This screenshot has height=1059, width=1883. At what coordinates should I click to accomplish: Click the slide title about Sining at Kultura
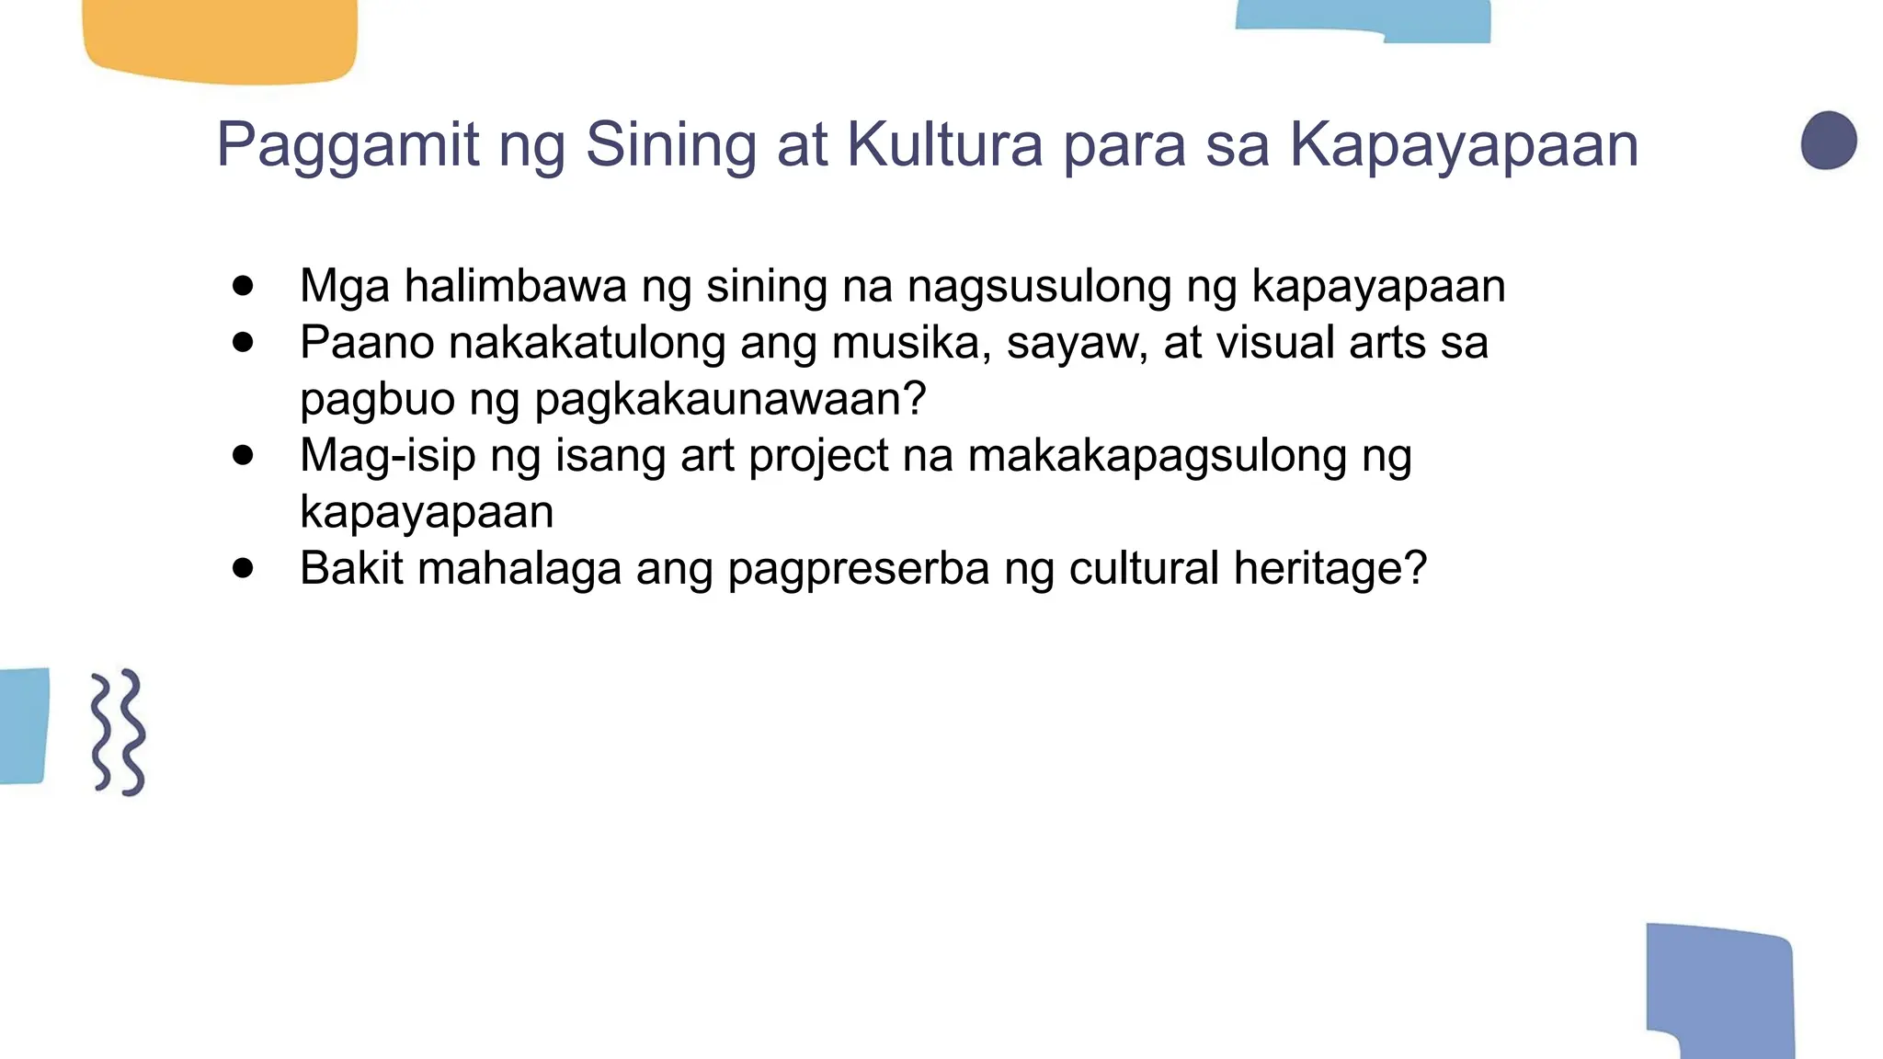[x=927, y=145]
